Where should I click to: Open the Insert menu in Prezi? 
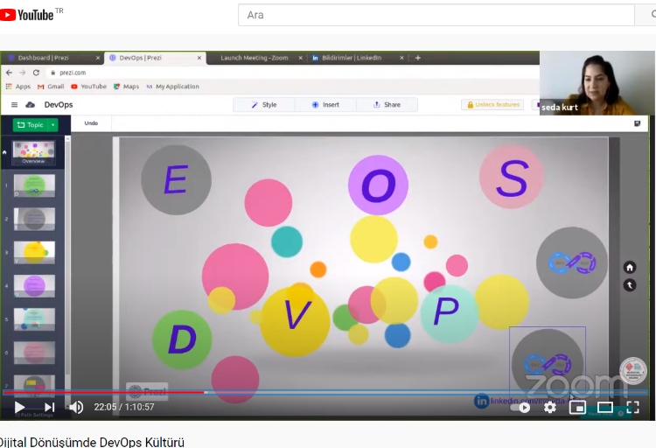(325, 105)
